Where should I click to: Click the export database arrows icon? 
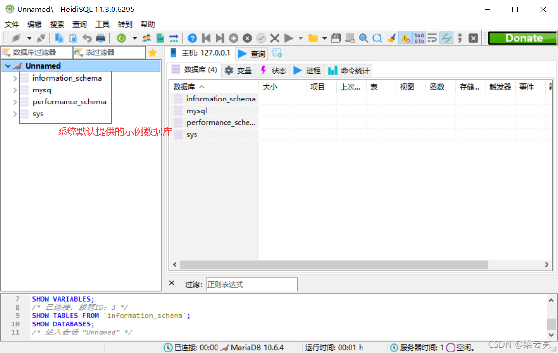click(174, 38)
